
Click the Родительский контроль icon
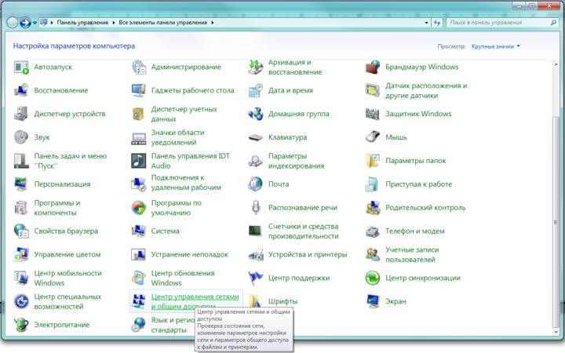[x=373, y=208]
